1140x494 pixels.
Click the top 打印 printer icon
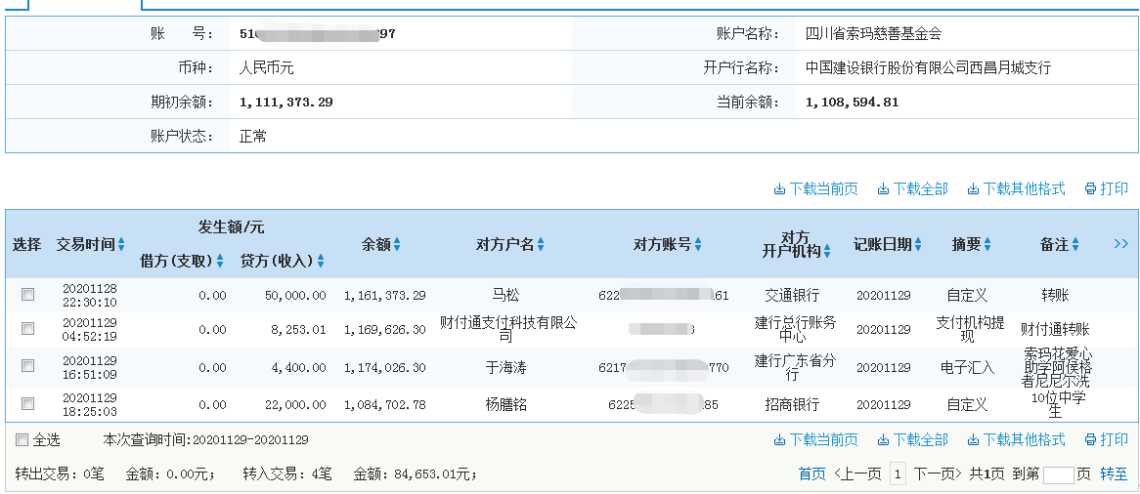(x=1090, y=189)
